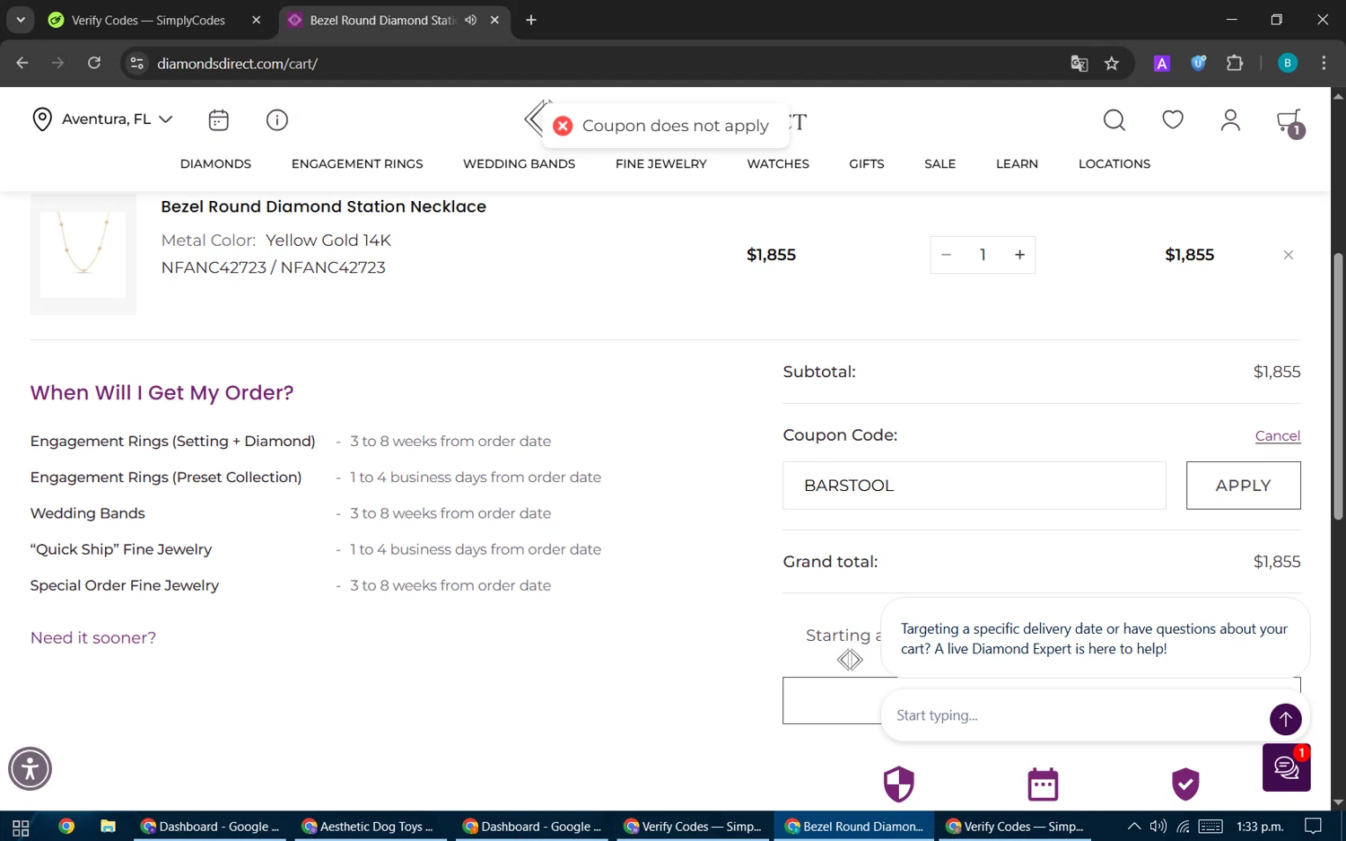Send the chat message arrow button
The width and height of the screenshot is (1346, 841).
pos(1285,718)
